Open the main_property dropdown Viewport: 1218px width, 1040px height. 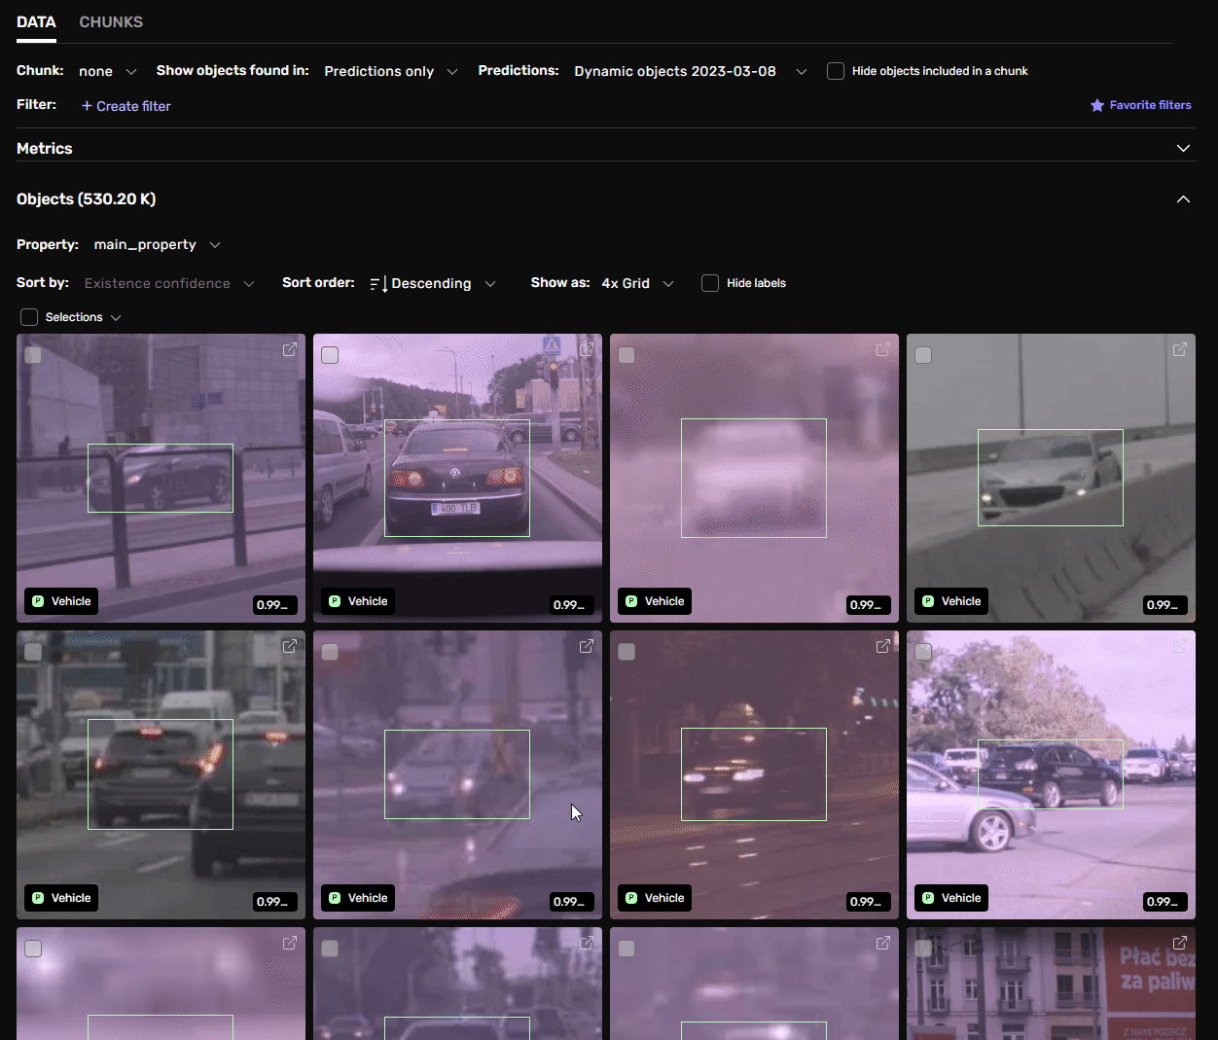(x=158, y=244)
